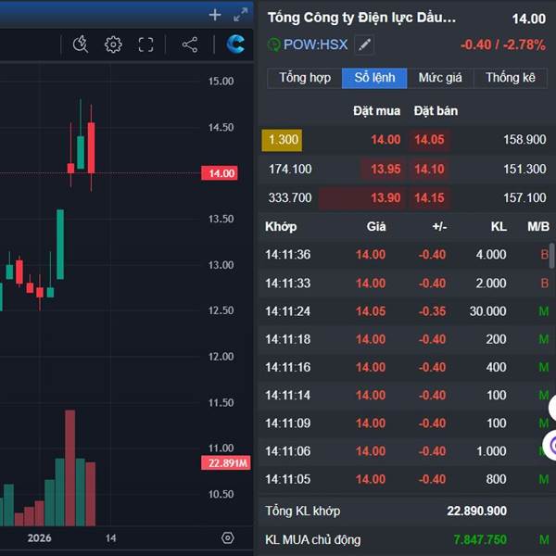
Task: Open the quick search lightning icon
Action: [x=81, y=44]
